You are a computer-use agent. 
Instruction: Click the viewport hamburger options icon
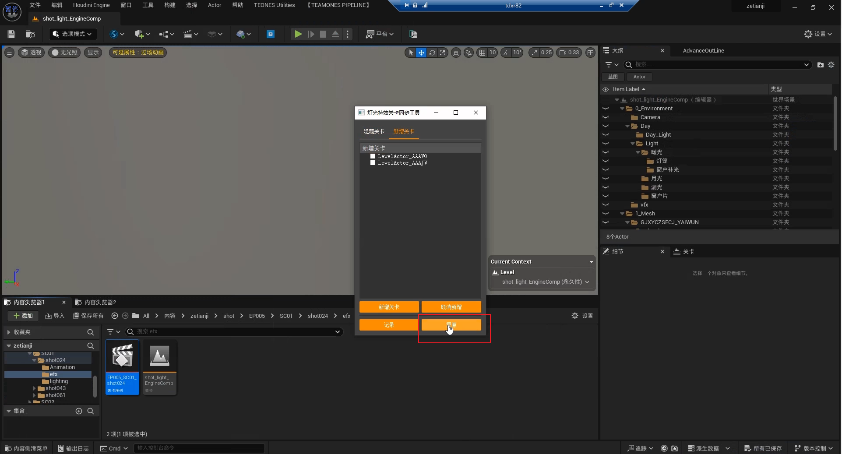point(9,53)
